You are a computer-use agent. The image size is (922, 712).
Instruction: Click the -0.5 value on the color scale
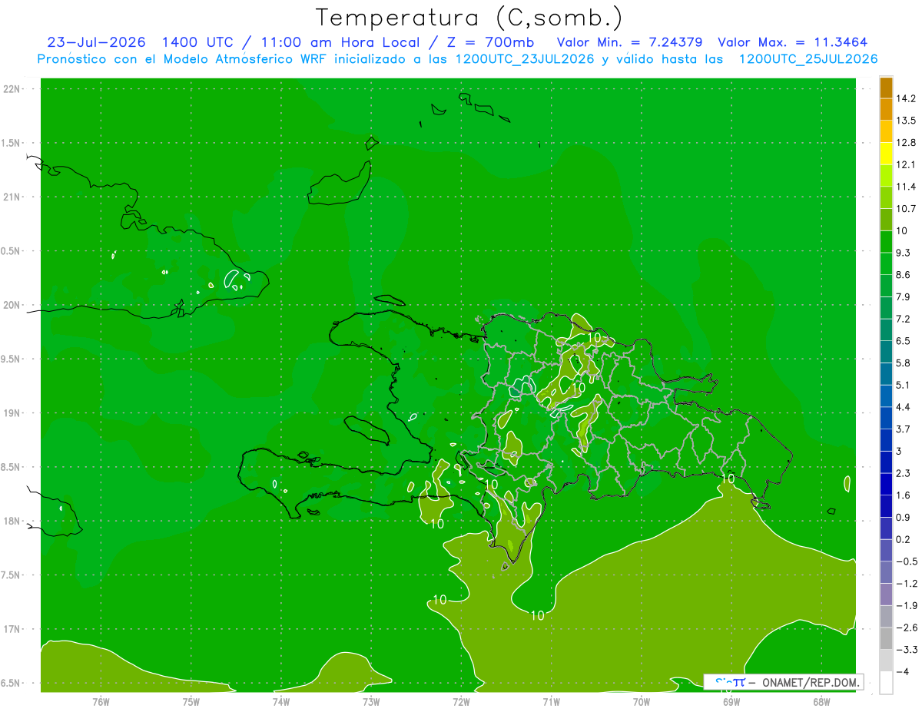pos(907,561)
